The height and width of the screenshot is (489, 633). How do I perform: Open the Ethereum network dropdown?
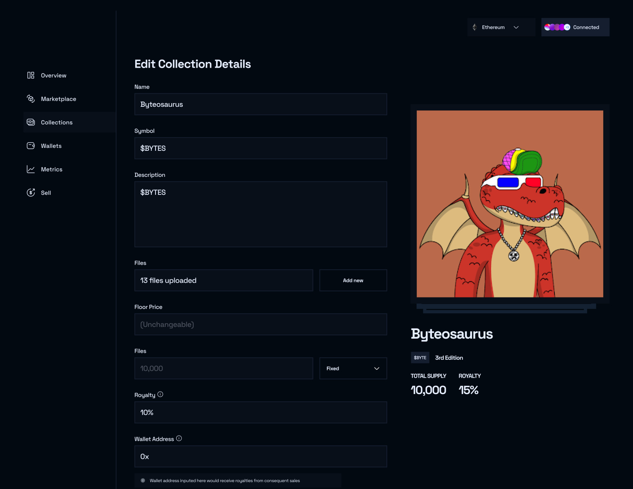point(501,27)
